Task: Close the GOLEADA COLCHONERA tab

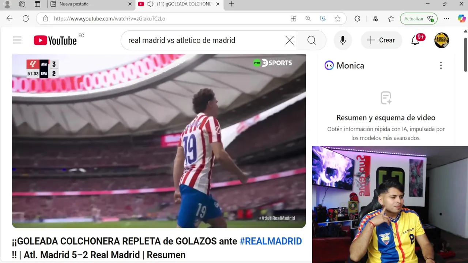Action: point(218,4)
